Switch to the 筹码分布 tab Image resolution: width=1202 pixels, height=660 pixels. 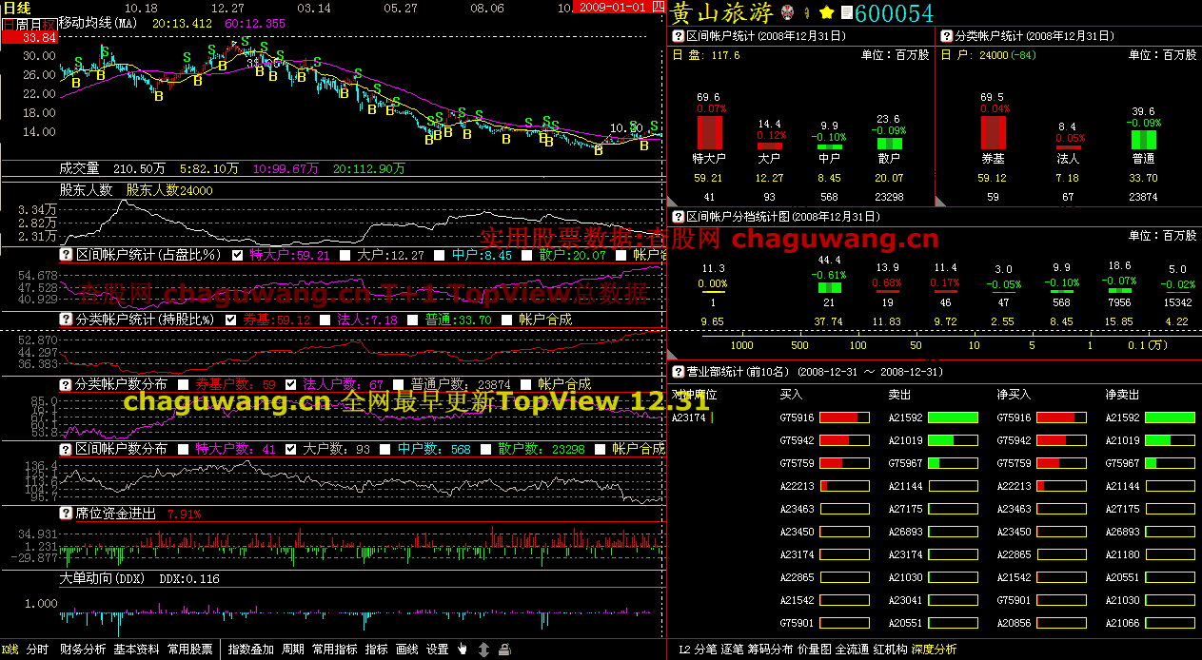tap(775, 650)
